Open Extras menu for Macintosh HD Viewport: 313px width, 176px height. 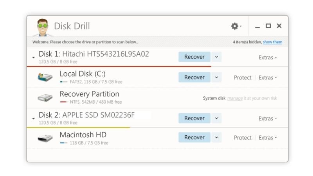[268, 138]
